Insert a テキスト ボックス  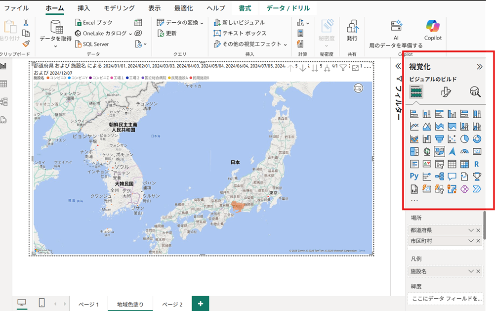[x=240, y=33]
